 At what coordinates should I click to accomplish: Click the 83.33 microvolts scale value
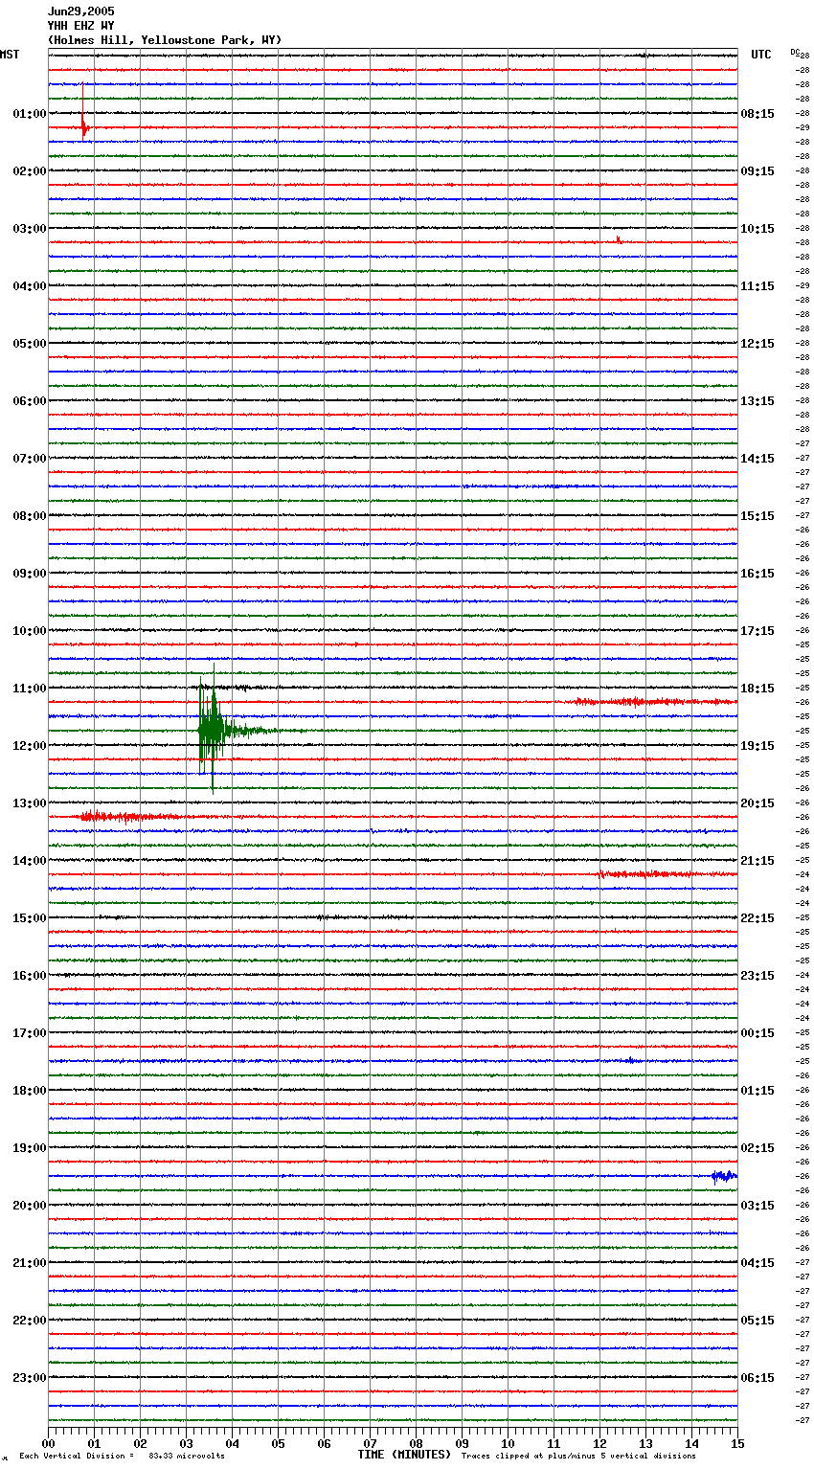[x=187, y=1456]
